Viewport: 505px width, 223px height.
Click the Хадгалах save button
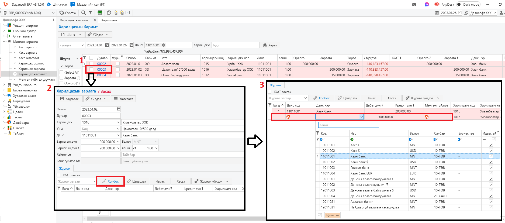tap(70, 99)
